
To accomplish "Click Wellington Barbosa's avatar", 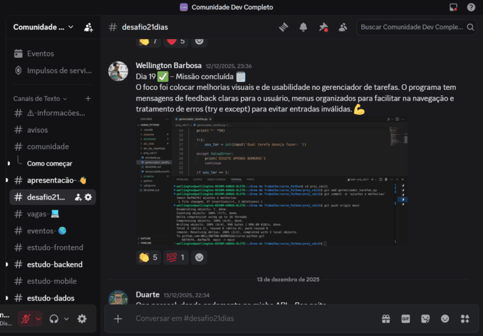I will (x=118, y=71).
